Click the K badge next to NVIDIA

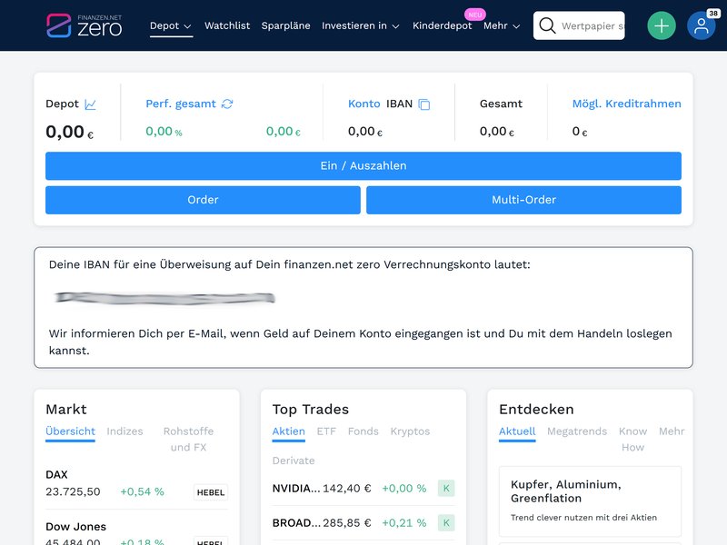[446, 489]
